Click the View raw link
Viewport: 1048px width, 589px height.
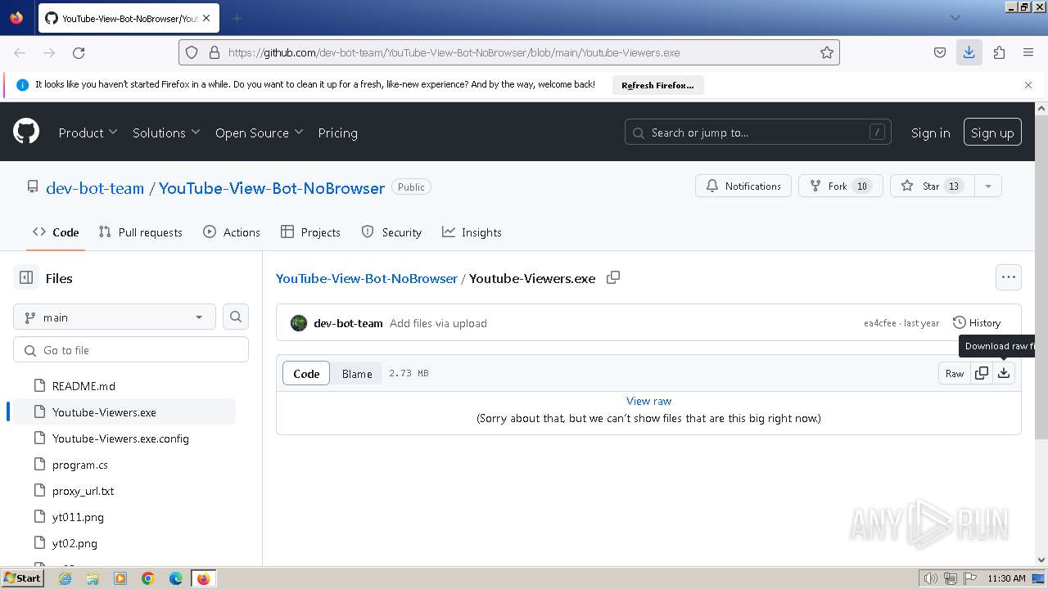pyautogui.click(x=648, y=401)
